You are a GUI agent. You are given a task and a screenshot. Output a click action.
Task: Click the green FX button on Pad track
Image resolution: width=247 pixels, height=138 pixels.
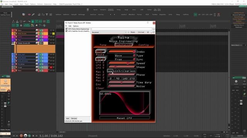pos(41,40)
